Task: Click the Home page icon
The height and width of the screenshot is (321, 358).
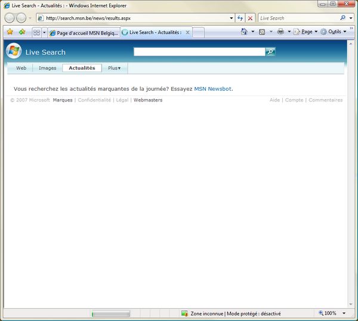Action: (245, 32)
